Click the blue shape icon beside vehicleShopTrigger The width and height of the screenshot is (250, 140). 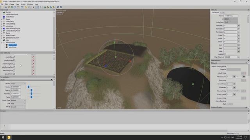(x=4, y=28)
